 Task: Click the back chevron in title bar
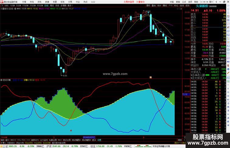[216, 2]
